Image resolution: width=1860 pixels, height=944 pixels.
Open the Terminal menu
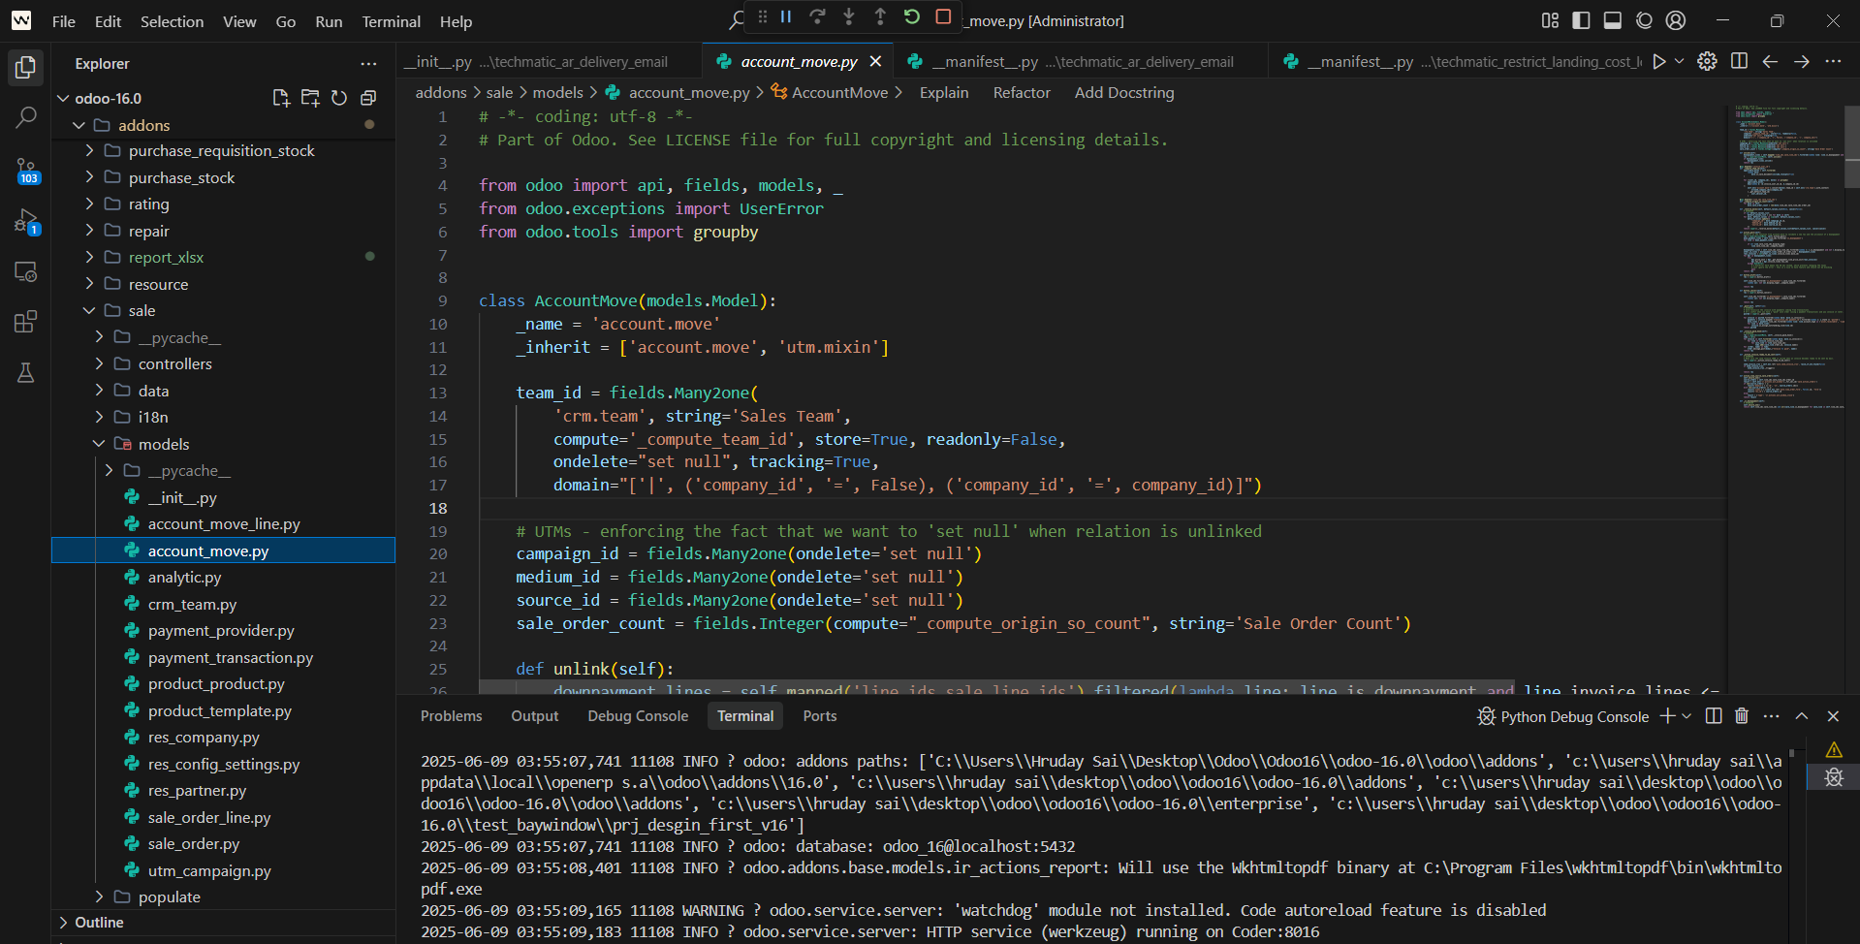[x=391, y=21]
